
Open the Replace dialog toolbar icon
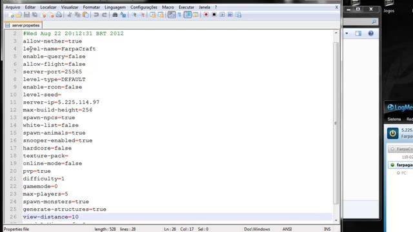pyautogui.click(x=123, y=15)
